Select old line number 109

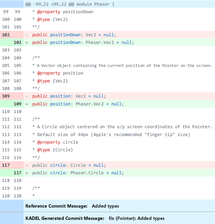pos(6,96)
